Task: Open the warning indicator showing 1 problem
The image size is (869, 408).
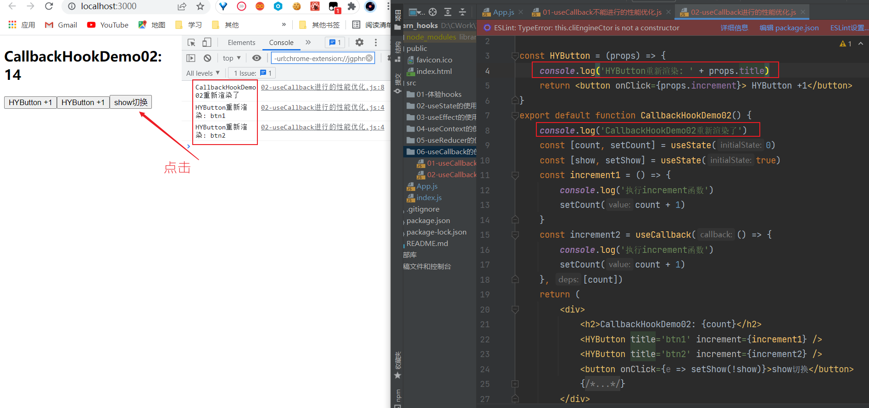Action: 846,44
